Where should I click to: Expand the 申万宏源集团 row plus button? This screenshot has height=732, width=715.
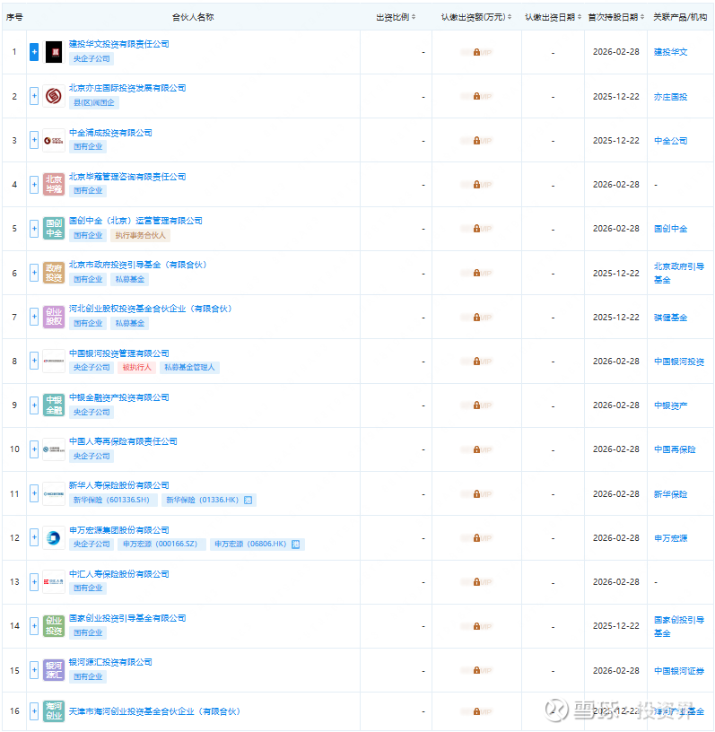click(34, 537)
